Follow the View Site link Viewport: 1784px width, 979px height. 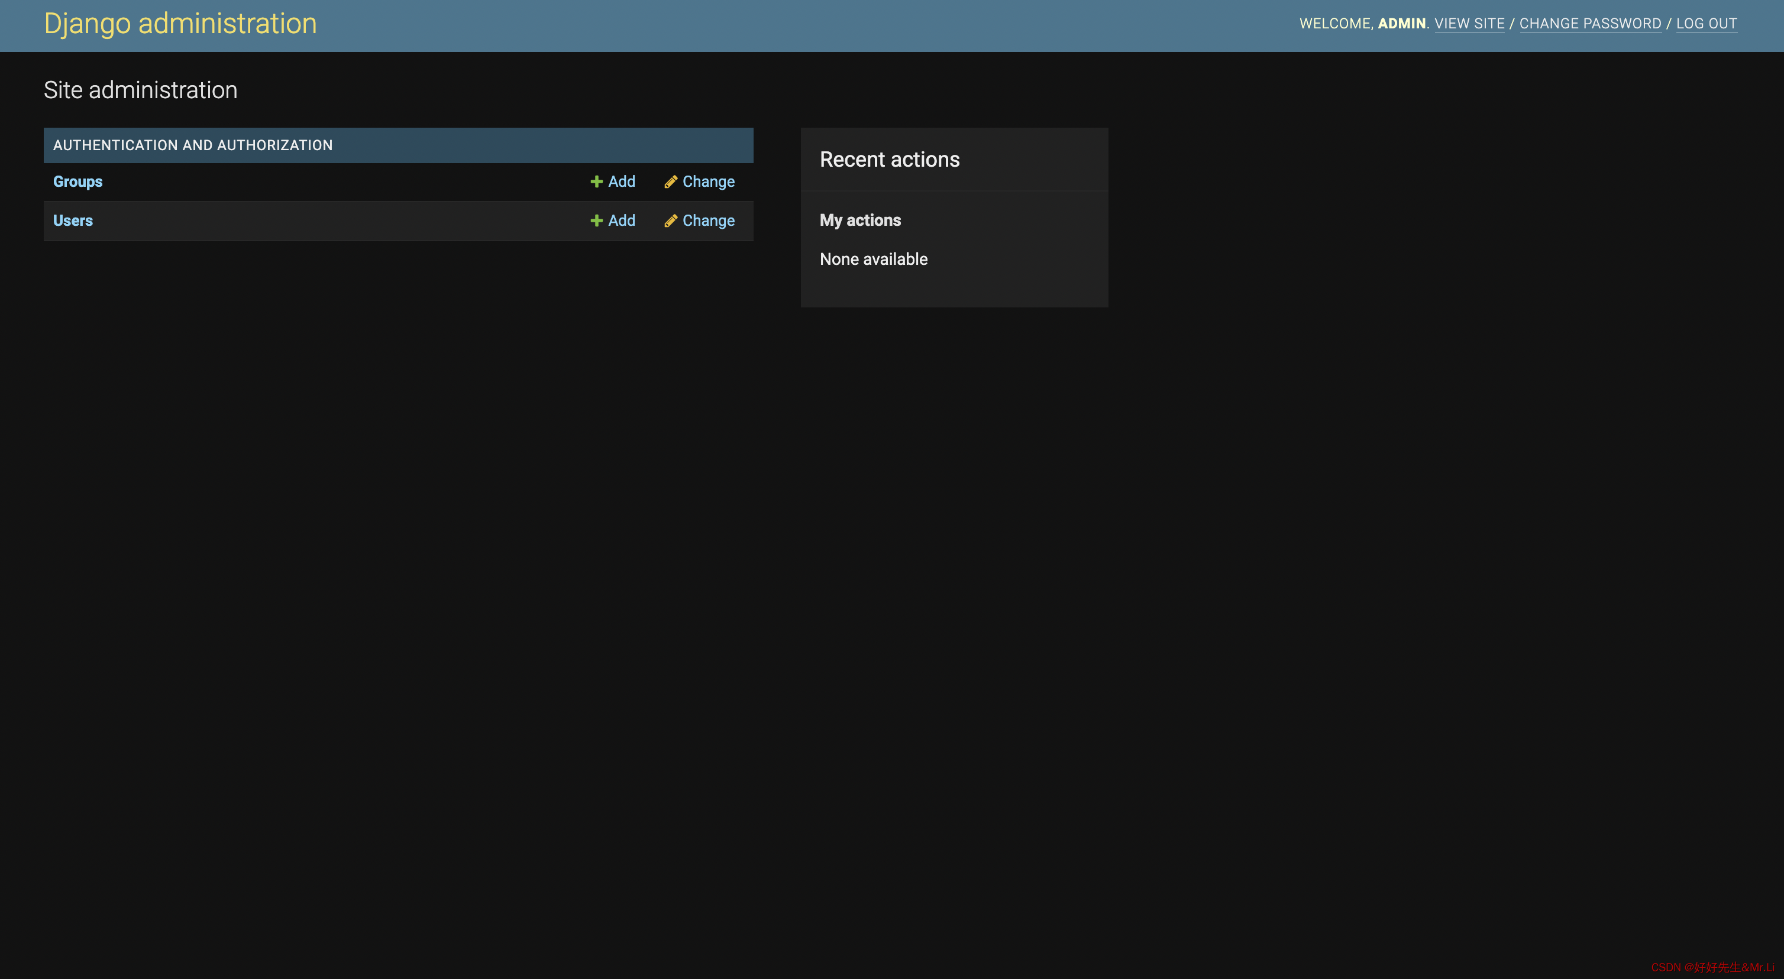(x=1469, y=24)
